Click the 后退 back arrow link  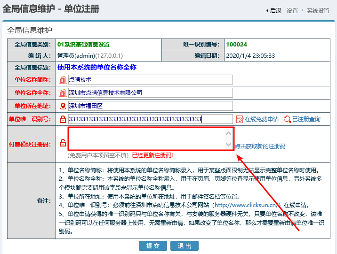click(274, 10)
